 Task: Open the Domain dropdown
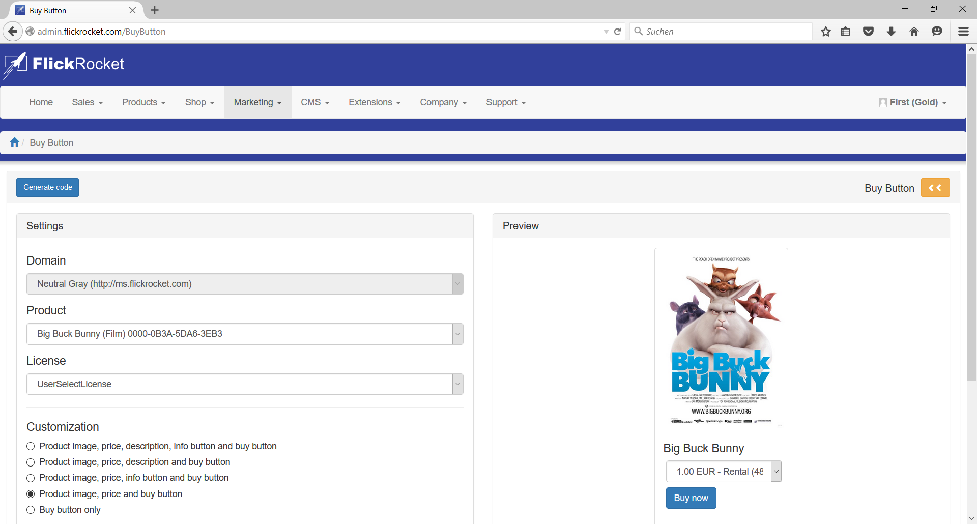point(245,284)
